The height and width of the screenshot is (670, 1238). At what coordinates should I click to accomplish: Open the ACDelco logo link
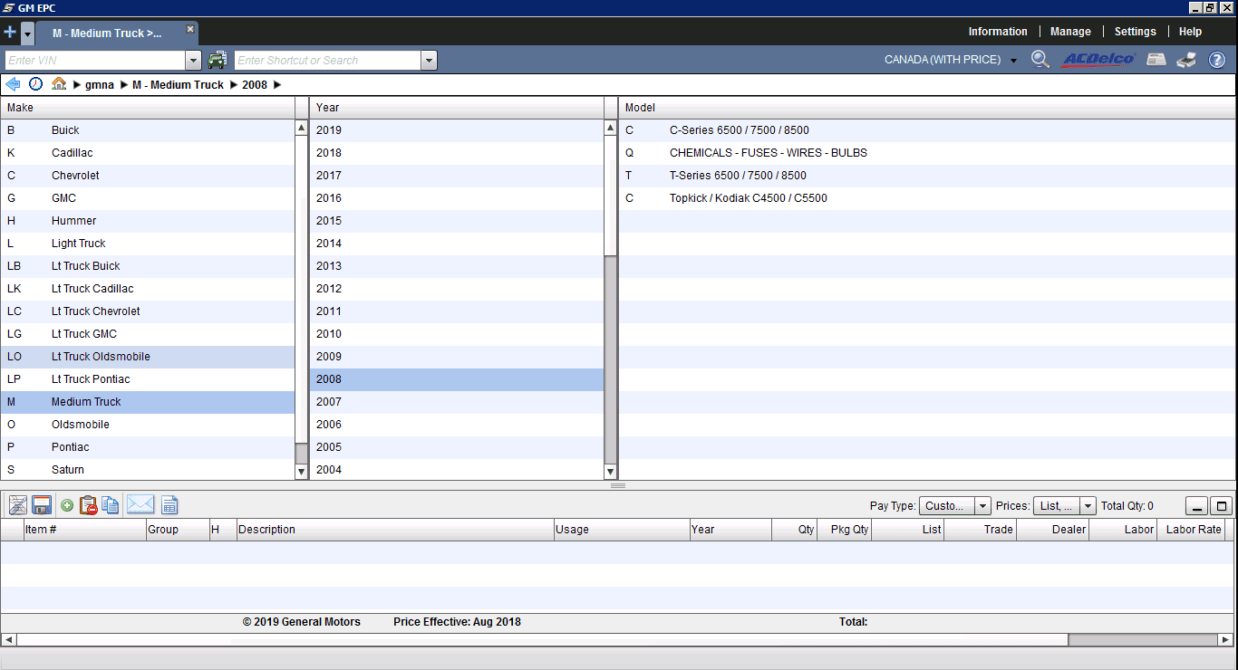(x=1098, y=60)
